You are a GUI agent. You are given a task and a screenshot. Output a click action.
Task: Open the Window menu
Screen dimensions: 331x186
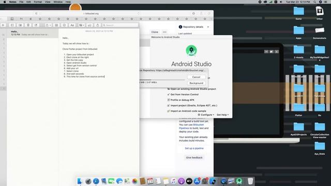[58, 2]
